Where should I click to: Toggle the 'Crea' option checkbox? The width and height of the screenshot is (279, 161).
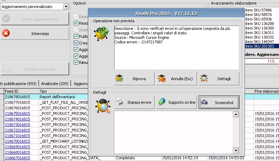coord(76,43)
